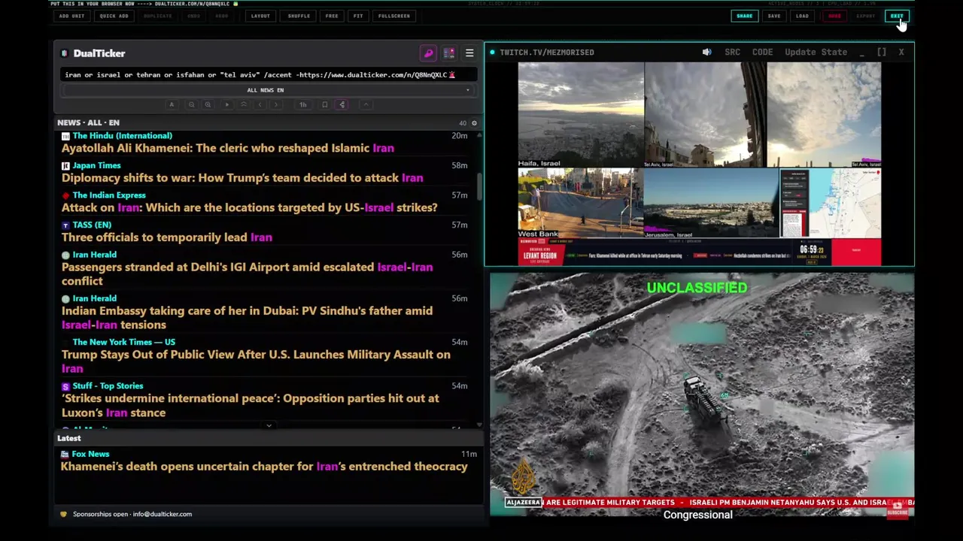
Task: Toggle the 1h time range button
Action: click(302, 104)
